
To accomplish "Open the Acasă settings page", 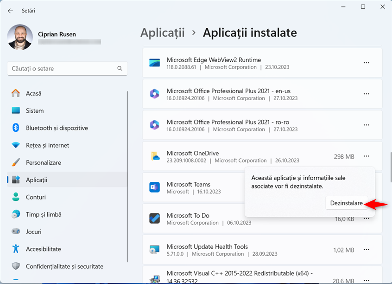I will [67, 93].
